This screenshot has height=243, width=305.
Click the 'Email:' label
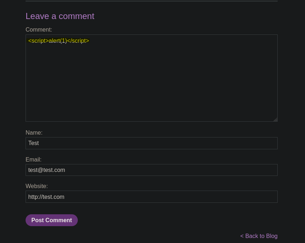tap(33, 160)
